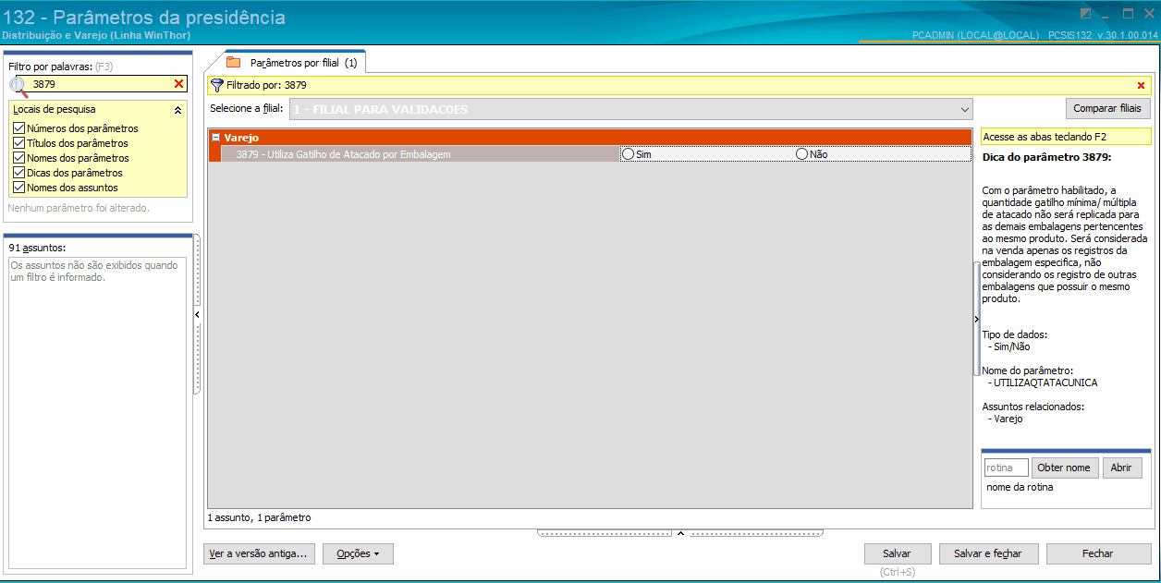Click the 'Acesse as abas teclando F2' hint box
Image resolution: width=1161 pixels, height=583 pixels.
coord(1066,137)
